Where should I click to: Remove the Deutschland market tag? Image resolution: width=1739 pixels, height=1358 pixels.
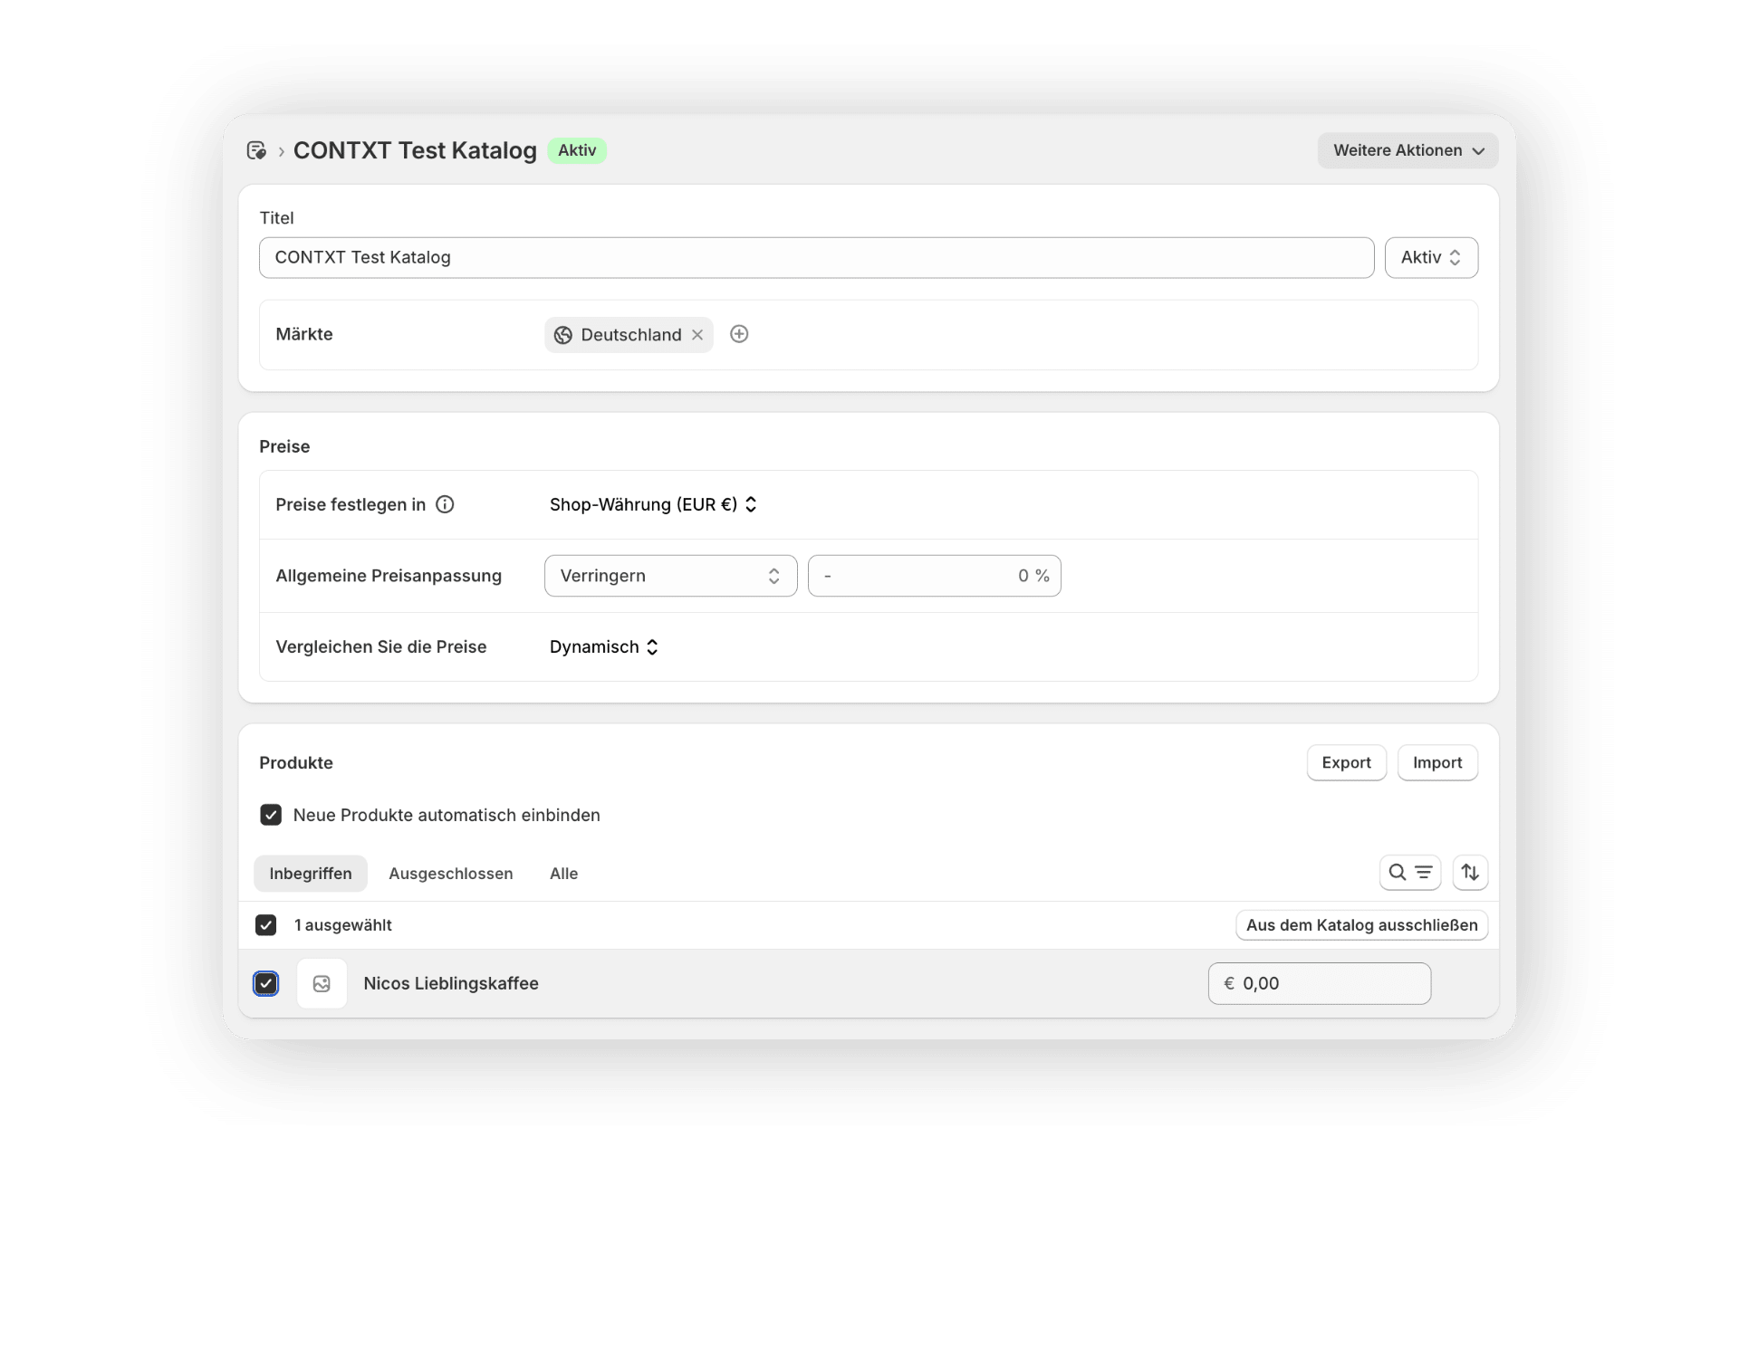pyautogui.click(x=697, y=335)
